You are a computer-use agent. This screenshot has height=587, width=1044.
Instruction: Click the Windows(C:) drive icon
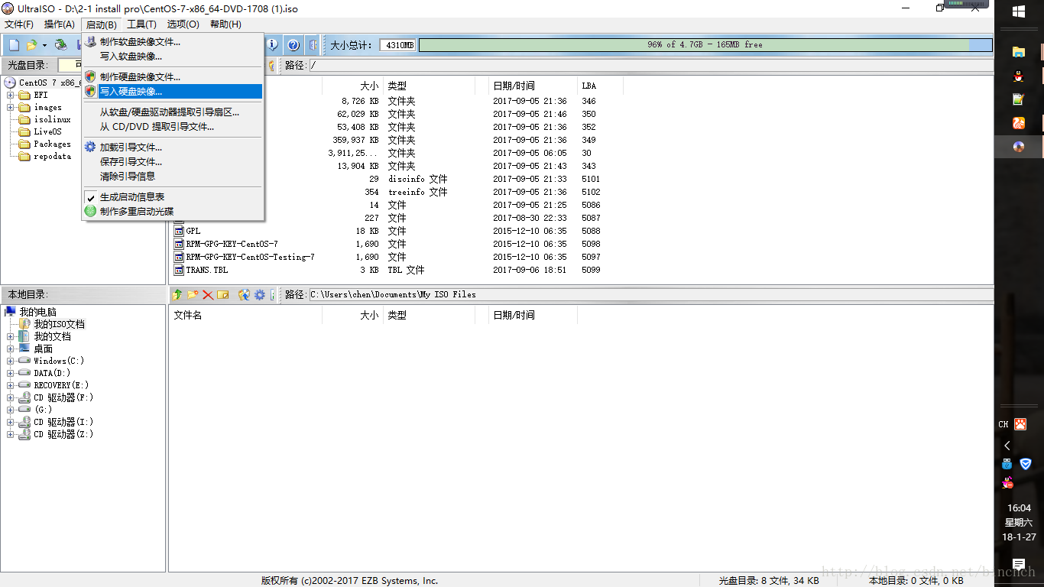point(24,361)
